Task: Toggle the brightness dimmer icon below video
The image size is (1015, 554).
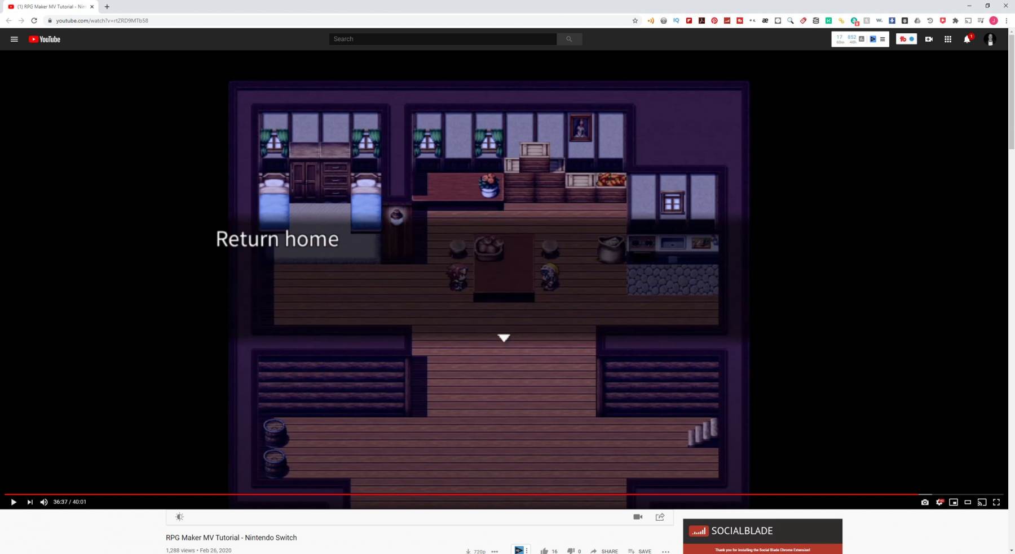Action: tap(179, 517)
